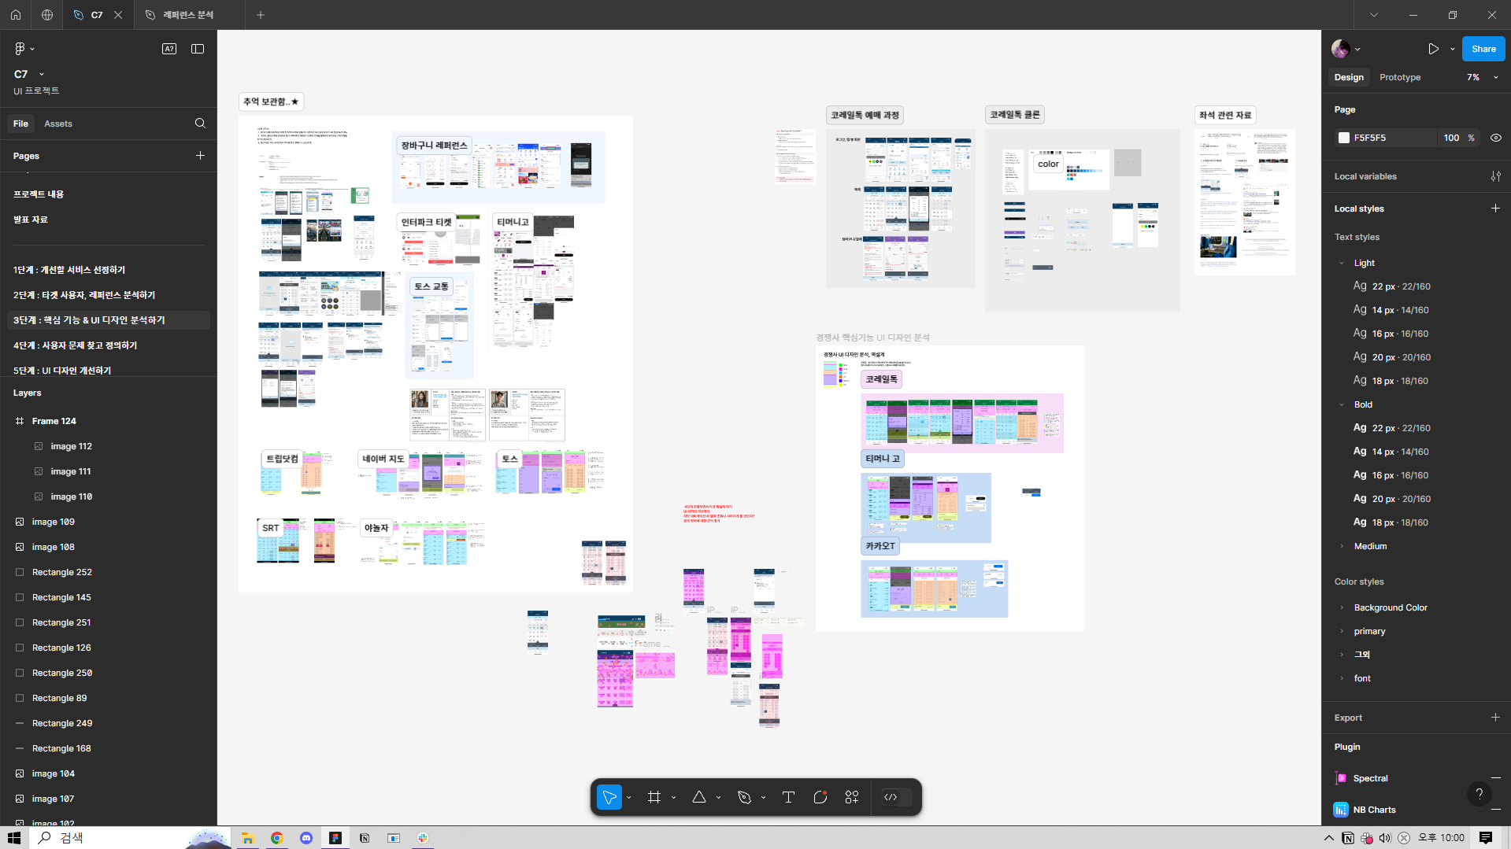This screenshot has height=849, width=1511.
Task: Switch to the Assets tab
Action: 58,124
